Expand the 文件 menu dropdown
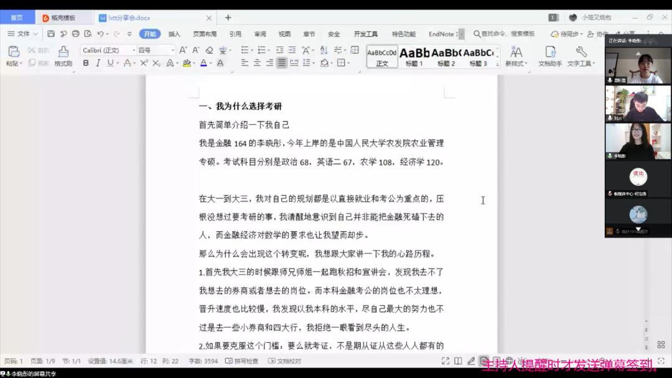The image size is (672, 378). [x=23, y=34]
